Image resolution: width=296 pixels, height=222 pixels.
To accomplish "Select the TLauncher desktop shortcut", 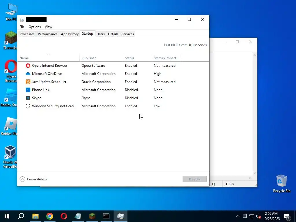I will 11,40.
